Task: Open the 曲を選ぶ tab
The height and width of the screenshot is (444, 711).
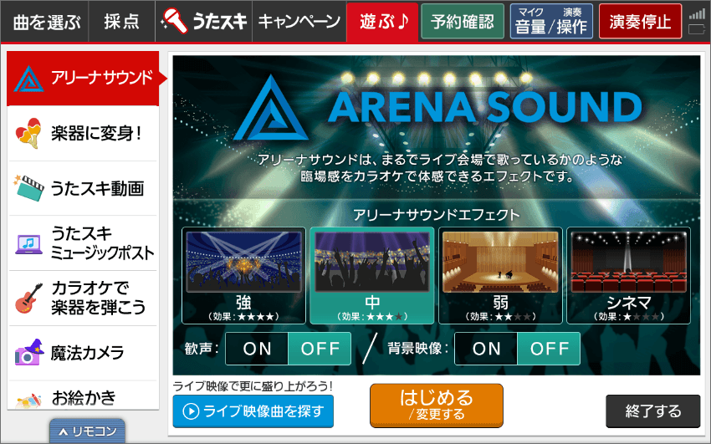Action: (46, 22)
